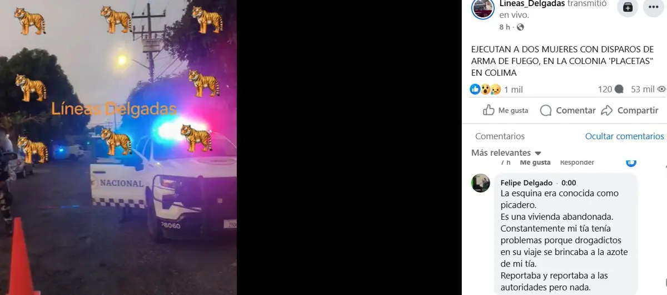The image size is (667, 295).
Task: Click the public globe privacy icon
Action: pos(520,27)
